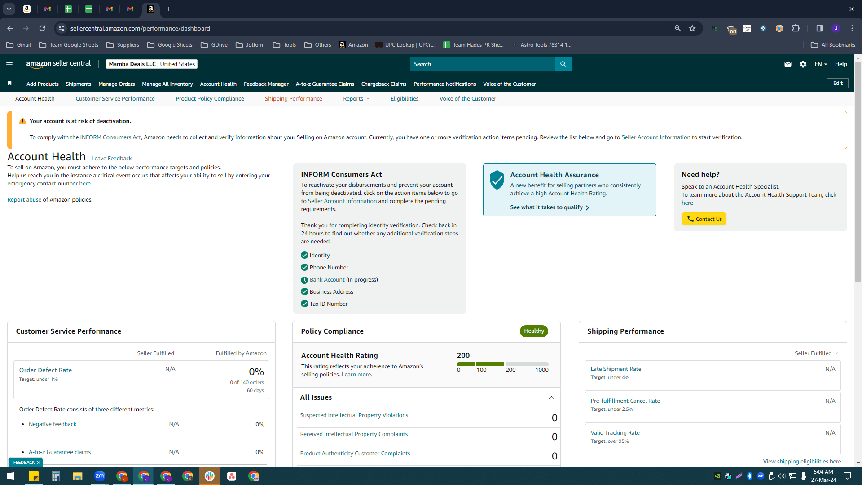Click the Mamba Deals LLC account switcher

click(x=152, y=64)
